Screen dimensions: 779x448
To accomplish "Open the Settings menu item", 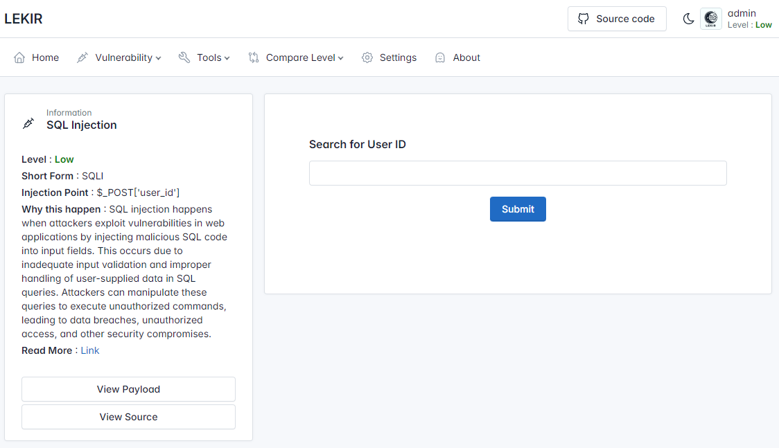I will (389, 57).
